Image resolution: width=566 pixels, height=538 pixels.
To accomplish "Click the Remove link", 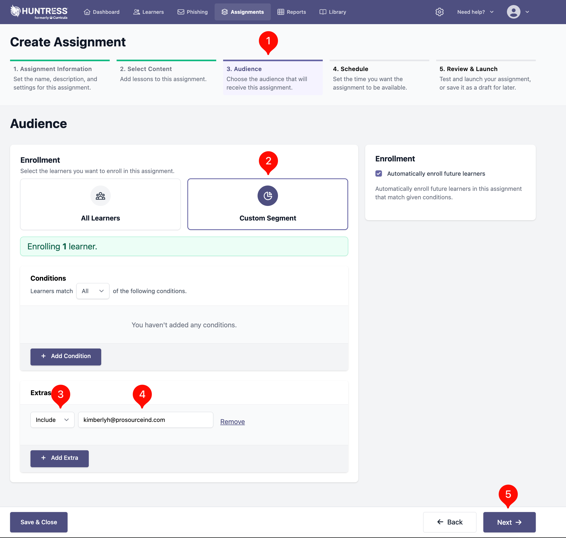I will [x=232, y=422].
